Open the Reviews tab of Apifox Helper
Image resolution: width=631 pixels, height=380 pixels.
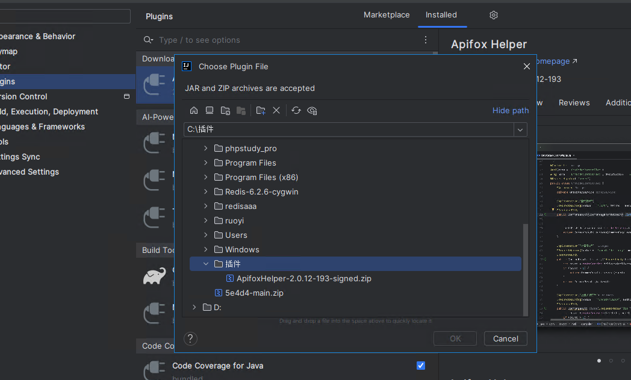tap(574, 102)
